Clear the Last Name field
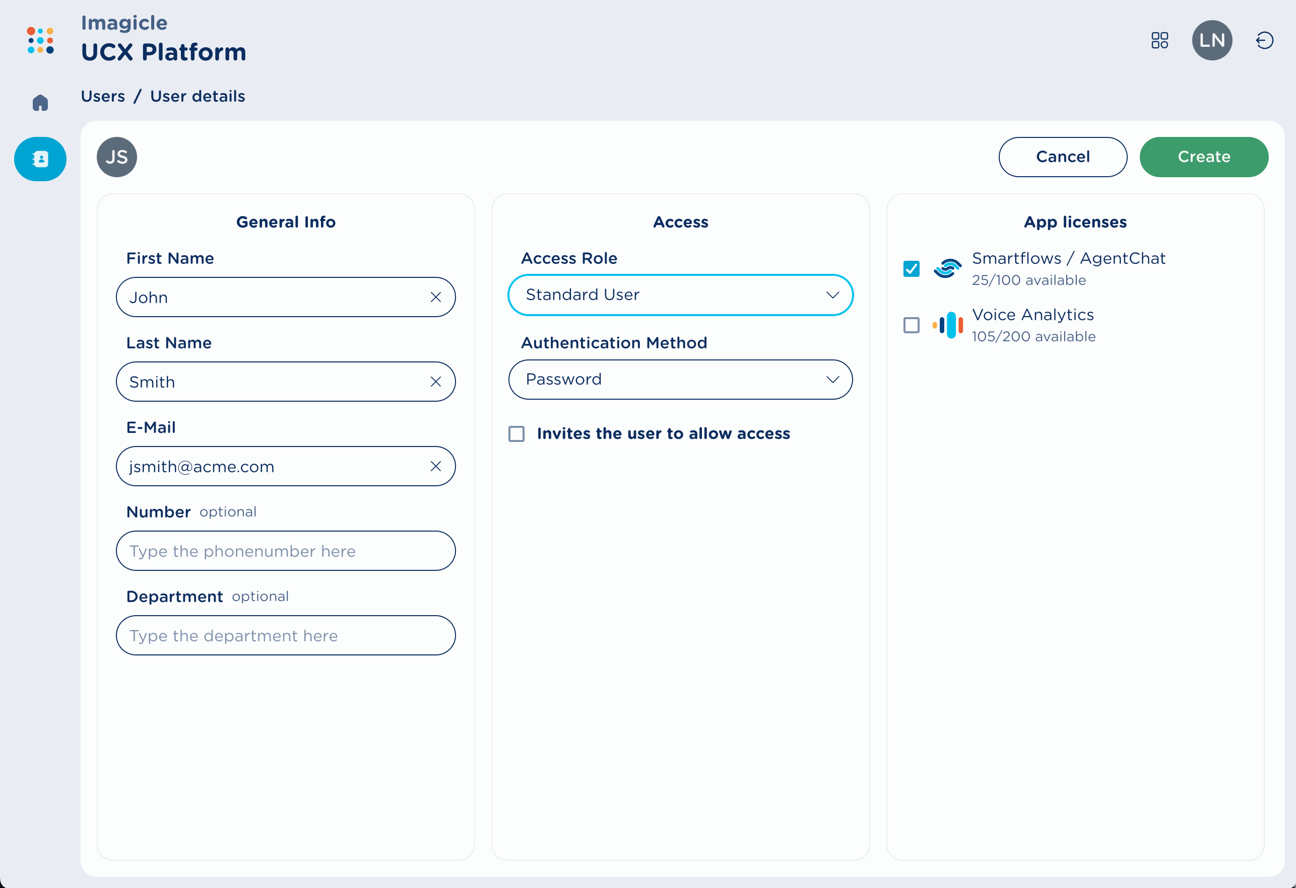Image resolution: width=1296 pixels, height=888 pixels. (x=435, y=382)
